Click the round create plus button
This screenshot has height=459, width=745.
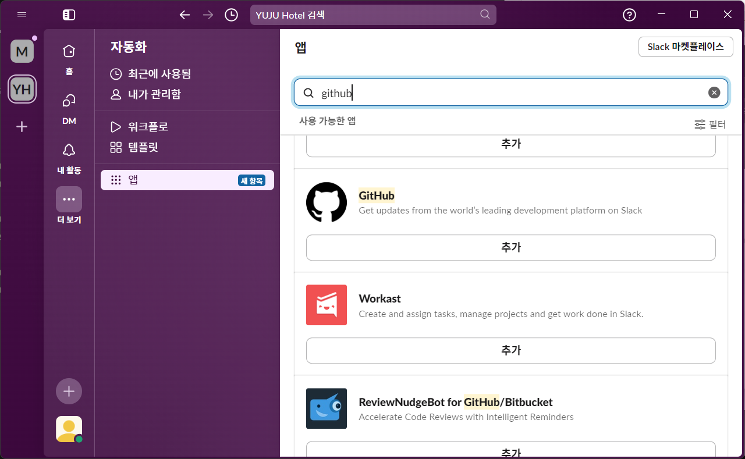point(69,391)
